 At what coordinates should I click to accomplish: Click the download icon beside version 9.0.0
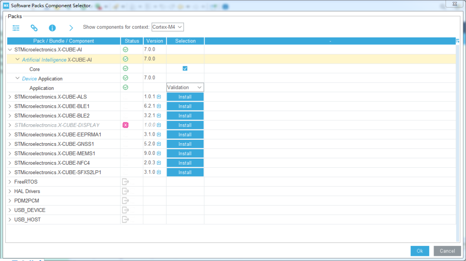click(159, 154)
